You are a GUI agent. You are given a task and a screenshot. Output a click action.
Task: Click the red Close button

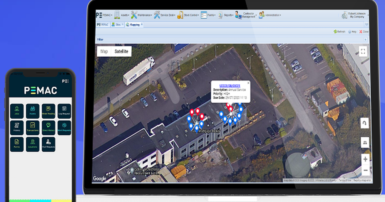(364, 32)
